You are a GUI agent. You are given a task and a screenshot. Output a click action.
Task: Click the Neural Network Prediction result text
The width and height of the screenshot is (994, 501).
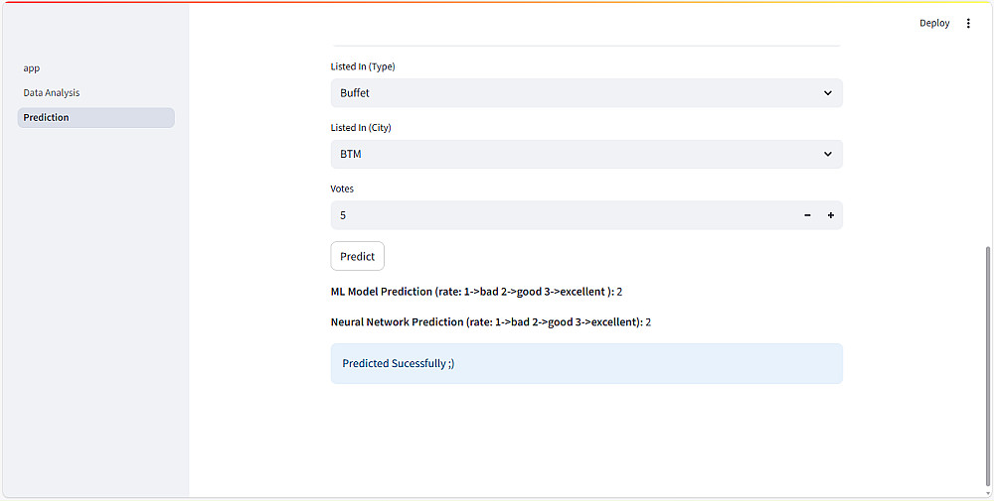pos(490,322)
